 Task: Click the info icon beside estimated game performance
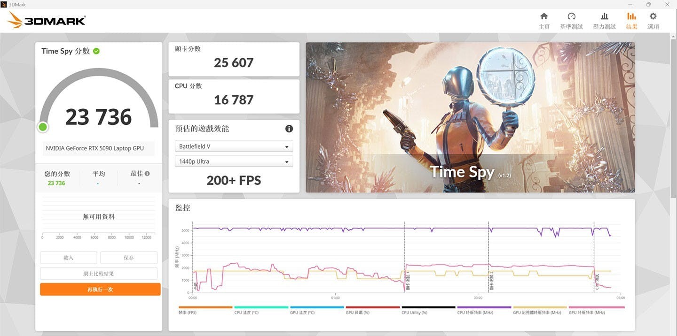click(x=289, y=129)
